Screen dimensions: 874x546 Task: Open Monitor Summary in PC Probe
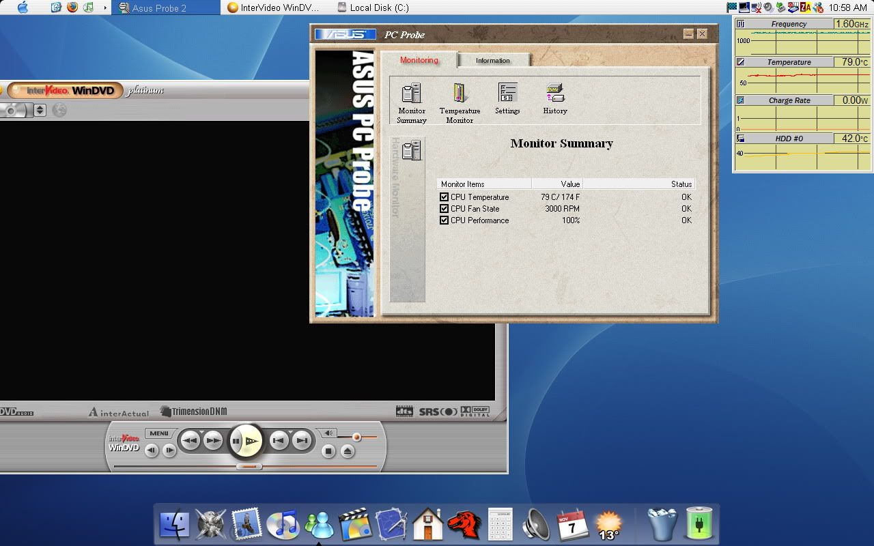412,103
